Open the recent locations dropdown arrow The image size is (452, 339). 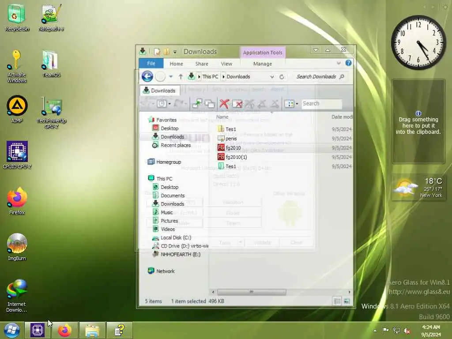click(x=171, y=77)
